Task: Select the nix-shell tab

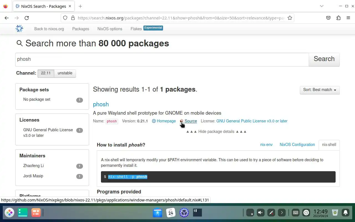Action: point(329,145)
